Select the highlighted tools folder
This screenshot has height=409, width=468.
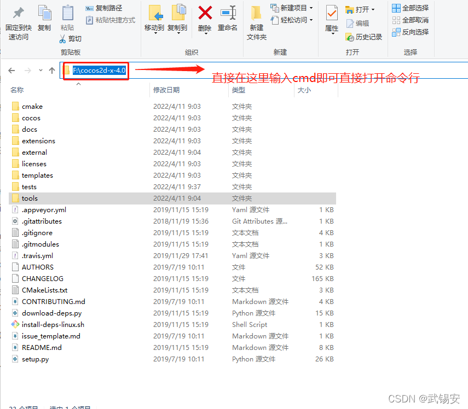click(172, 198)
